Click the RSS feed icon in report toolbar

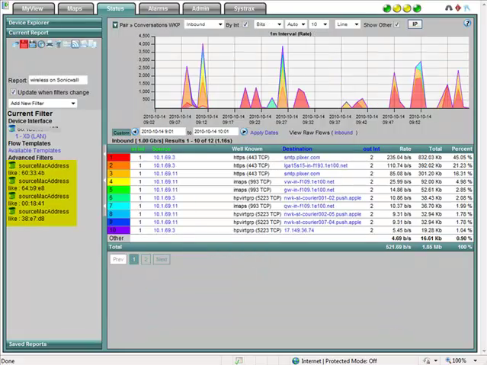[x=75, y=44]
